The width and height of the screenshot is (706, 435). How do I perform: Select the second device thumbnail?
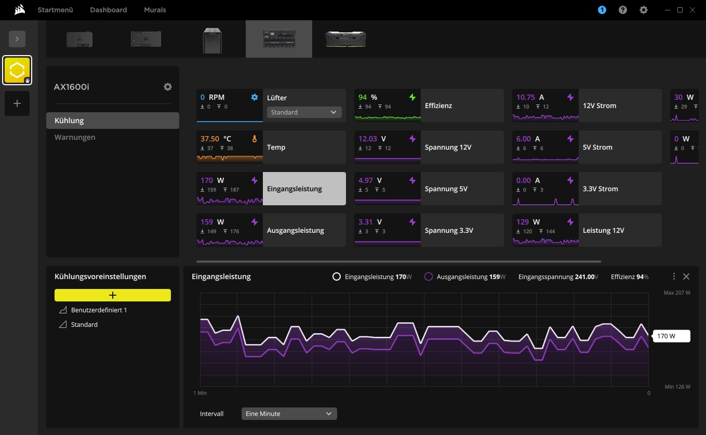(x=145, y=39)
